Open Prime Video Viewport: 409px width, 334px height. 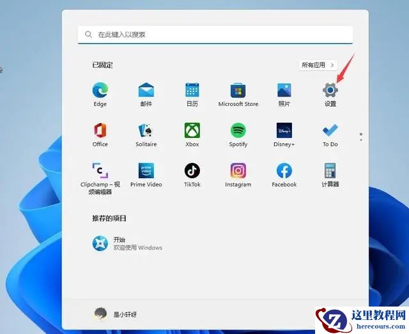(x=146, y=175)
